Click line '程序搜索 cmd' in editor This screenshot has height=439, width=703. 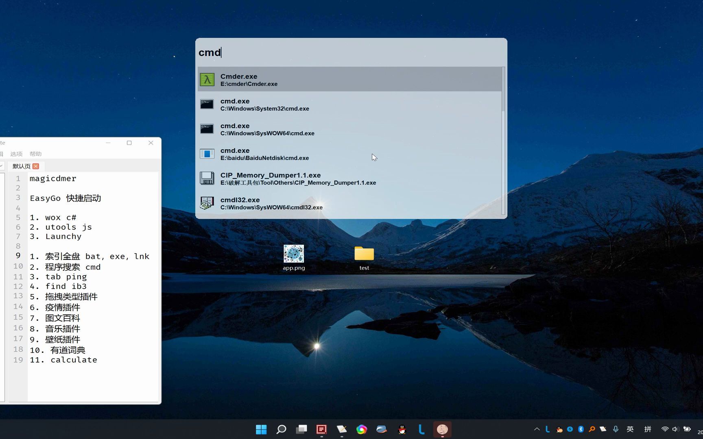(x=65, y=267)
